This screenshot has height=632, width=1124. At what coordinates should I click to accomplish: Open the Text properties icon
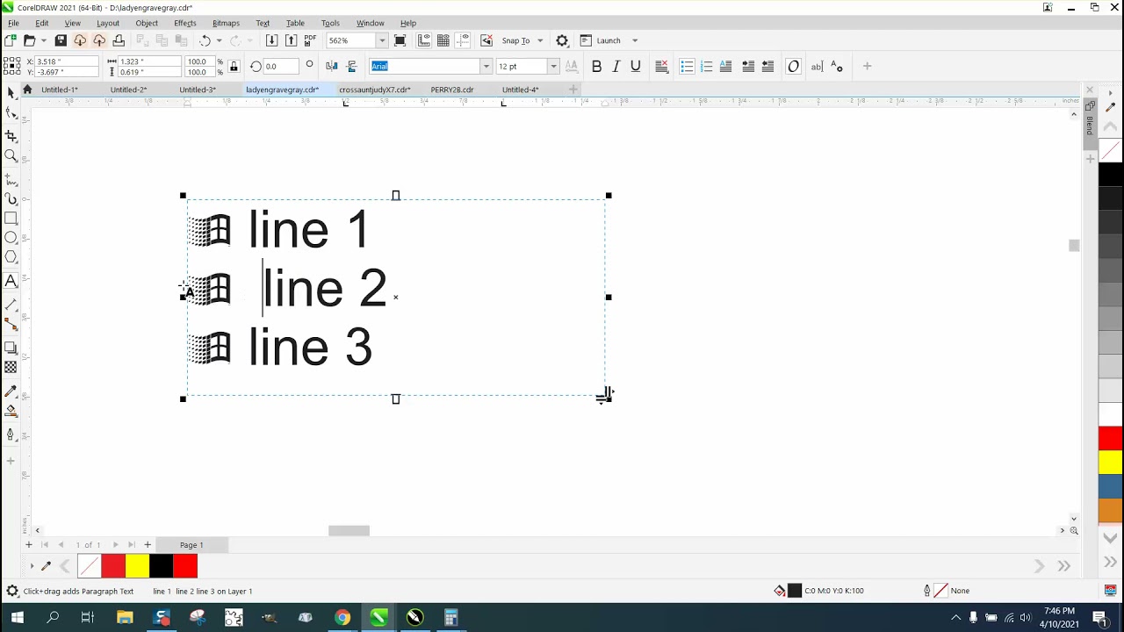coord(837,67)
